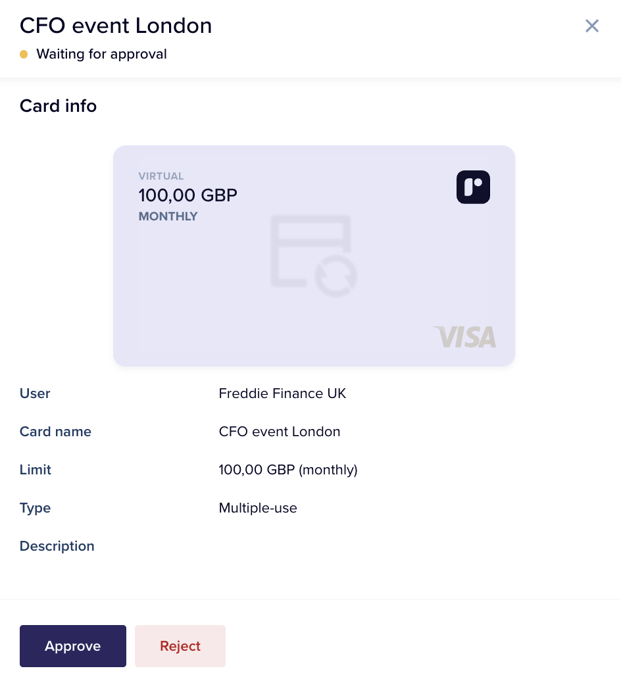Click the recurring card icon in card center
Viewport: 621px width, 679px height.
[313, 256]
